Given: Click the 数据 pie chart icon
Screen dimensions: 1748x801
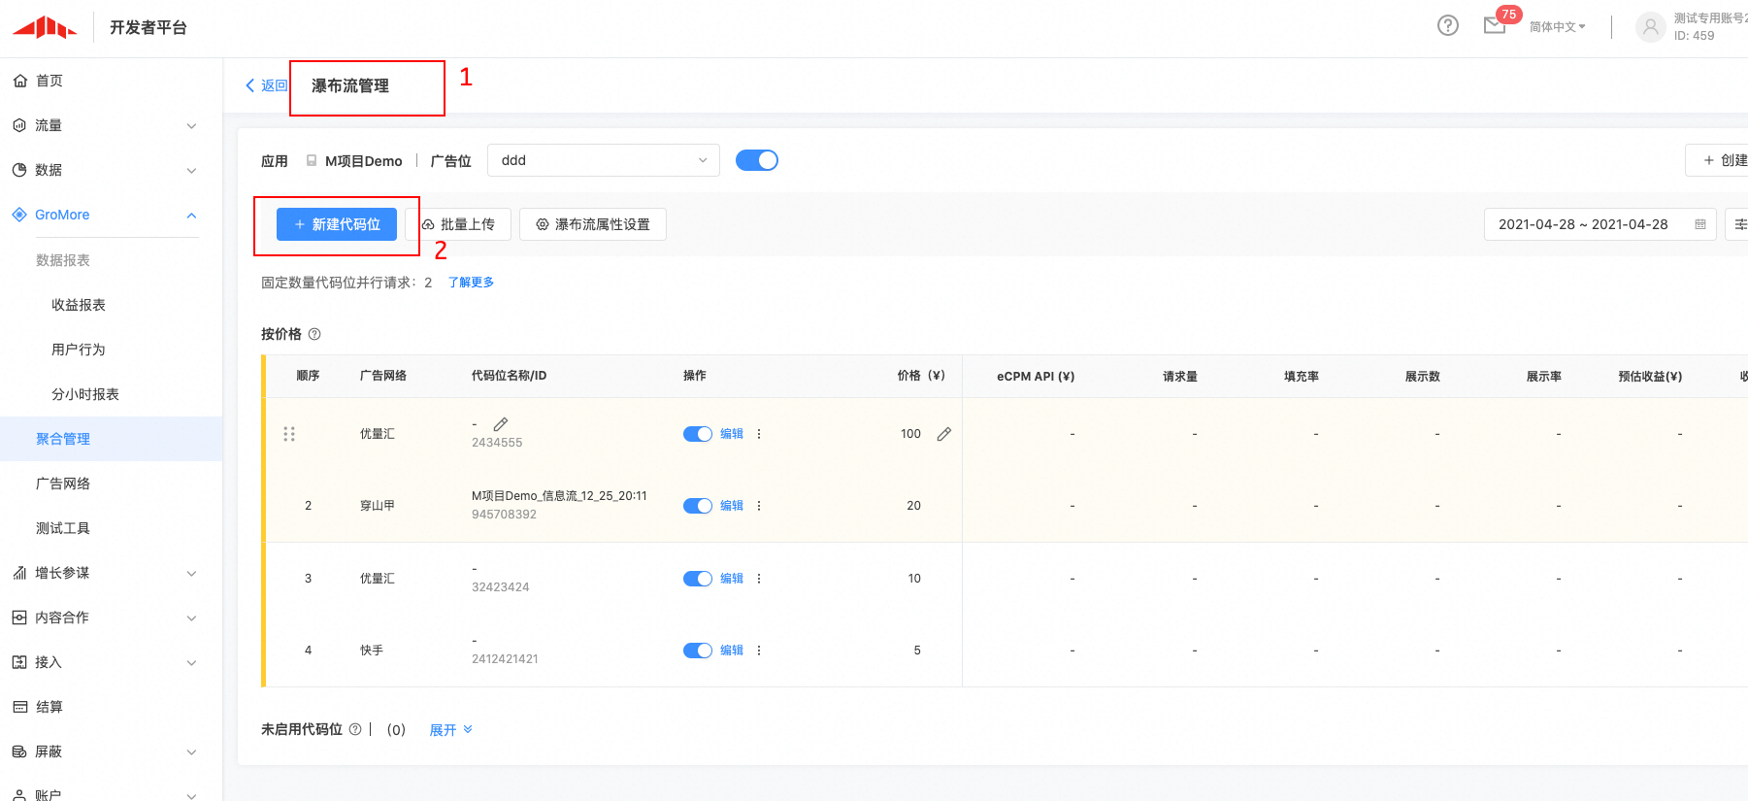Looking at the screenshot, I should point(19,170).
